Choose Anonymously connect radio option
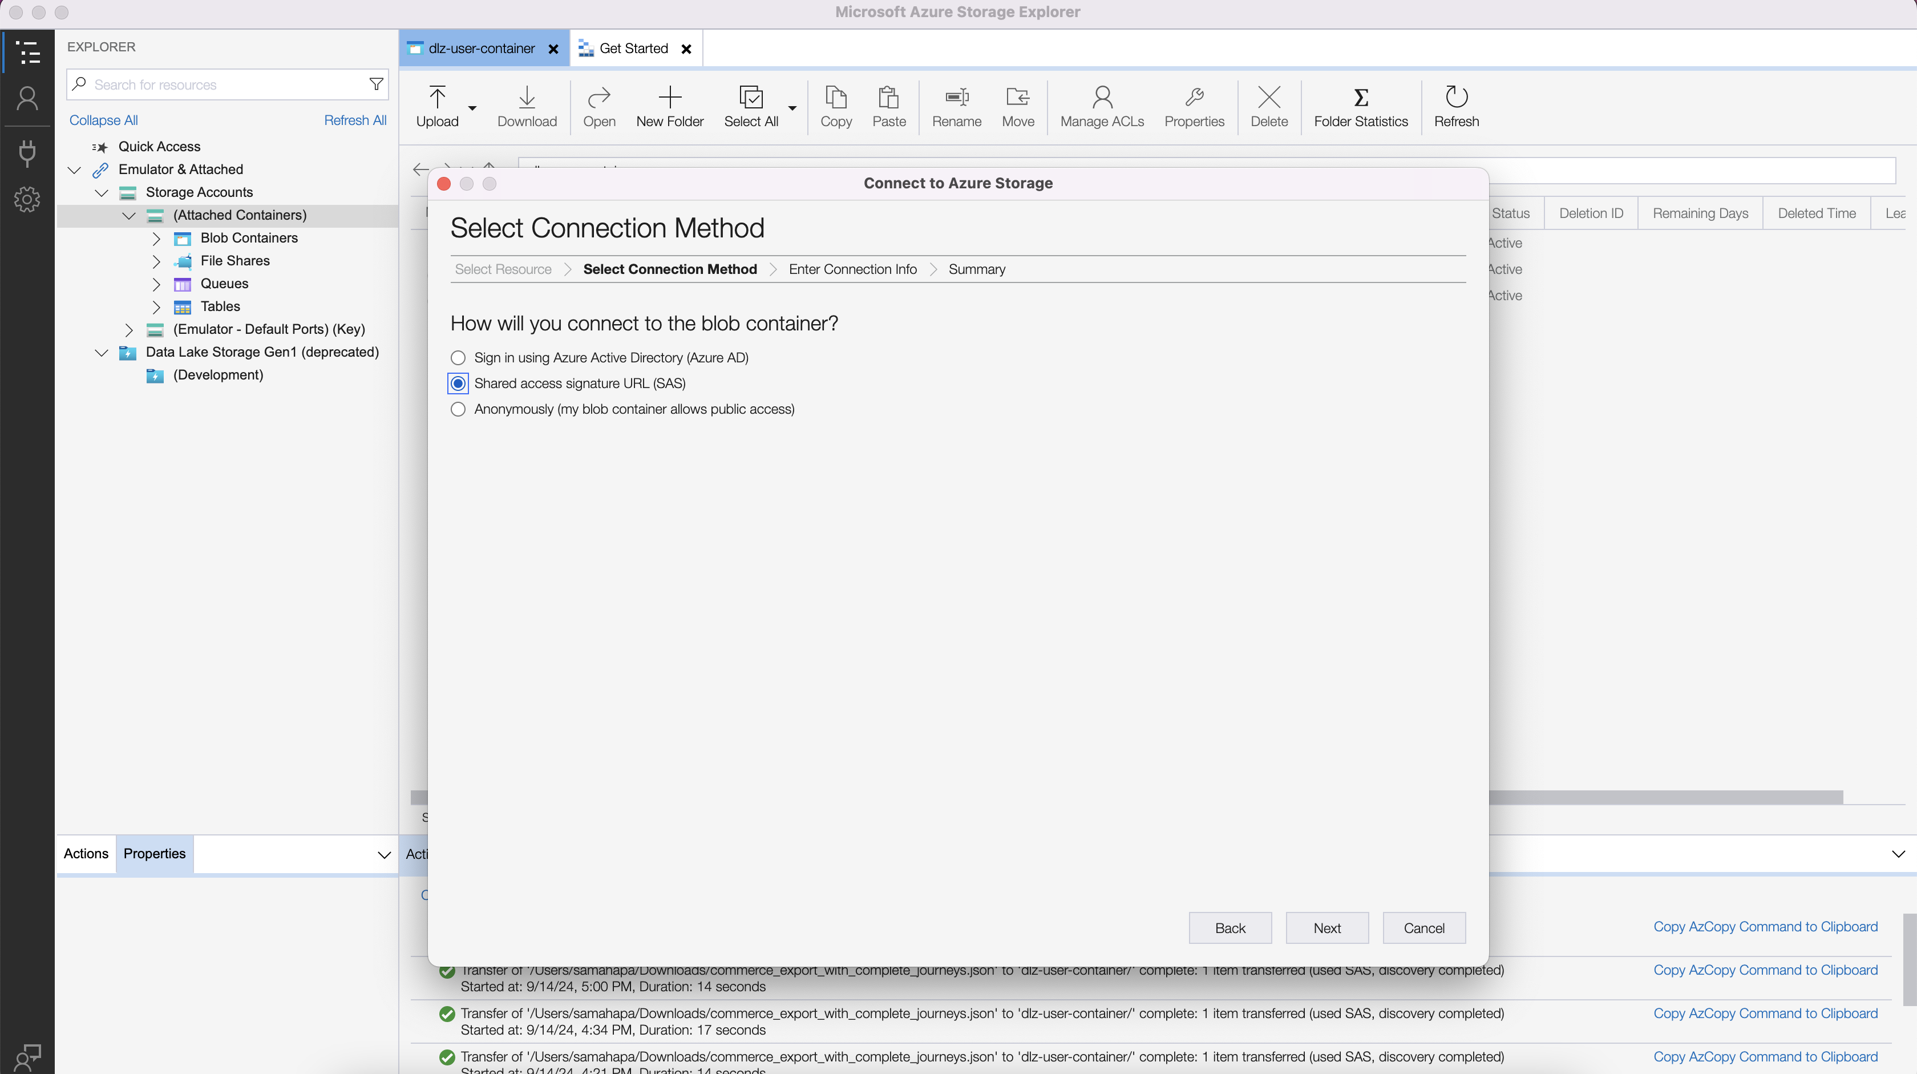 (458, 409)
